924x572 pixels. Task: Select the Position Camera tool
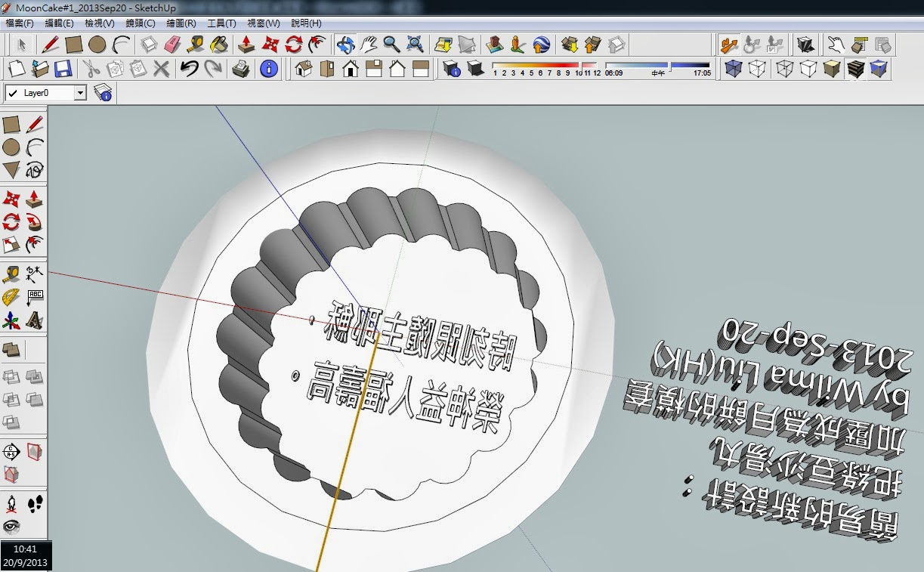(11, 503)
